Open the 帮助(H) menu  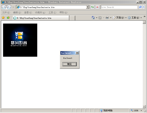(x=63, y=12)
